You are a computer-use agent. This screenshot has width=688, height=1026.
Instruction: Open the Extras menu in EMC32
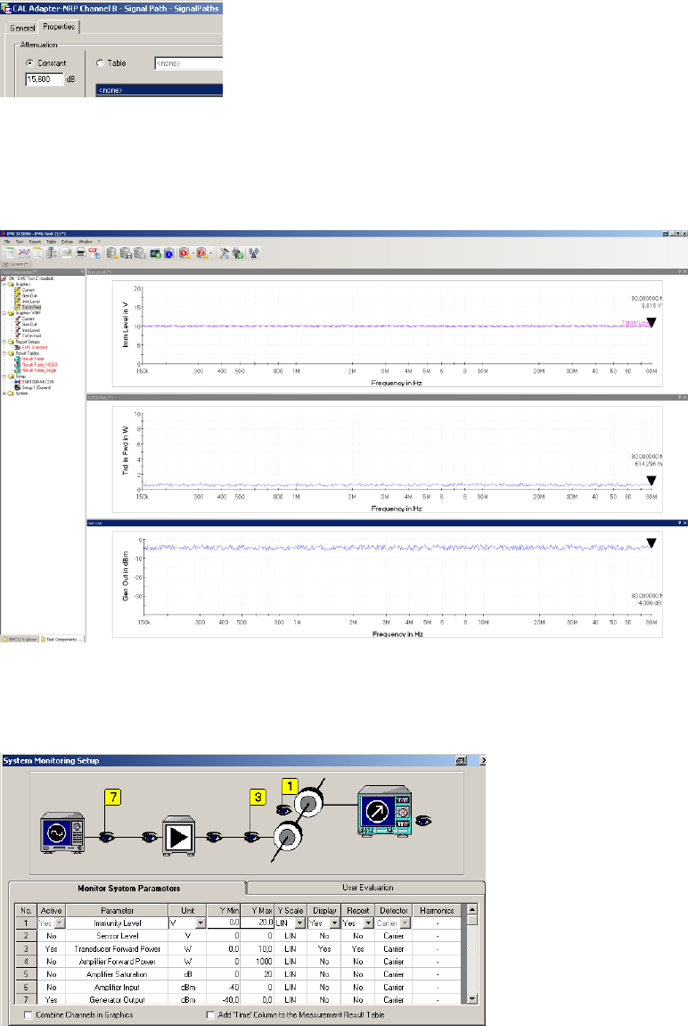(x=68, y=242)
